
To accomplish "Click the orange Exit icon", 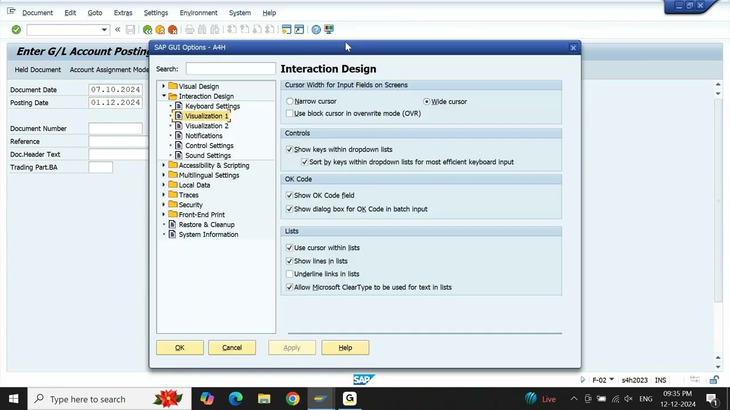I will pyautogui.click(x=160, y=30).
